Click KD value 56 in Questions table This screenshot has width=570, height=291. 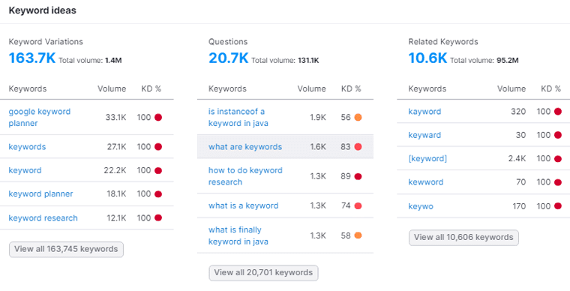tap(346, 117)
